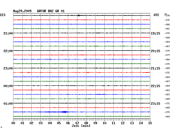Click the -370 DC value beside 20:15
171x130 pixels.
click(x=167, y=51)
